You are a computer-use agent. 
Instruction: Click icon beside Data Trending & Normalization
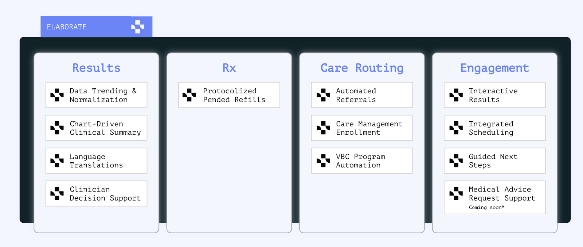coord(57,95)
